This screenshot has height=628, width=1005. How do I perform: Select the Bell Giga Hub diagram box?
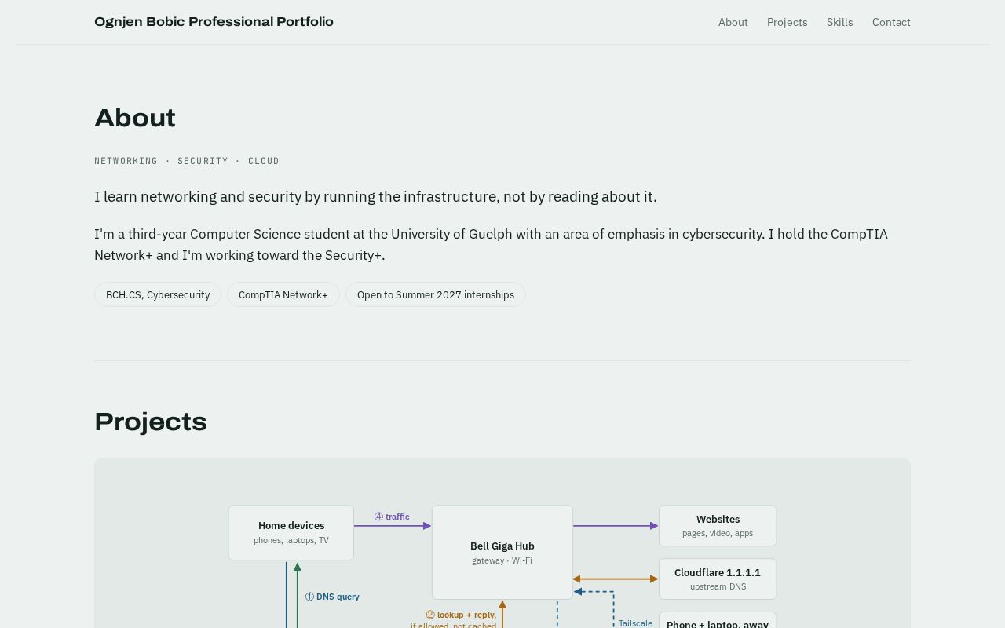coord(502,553)
